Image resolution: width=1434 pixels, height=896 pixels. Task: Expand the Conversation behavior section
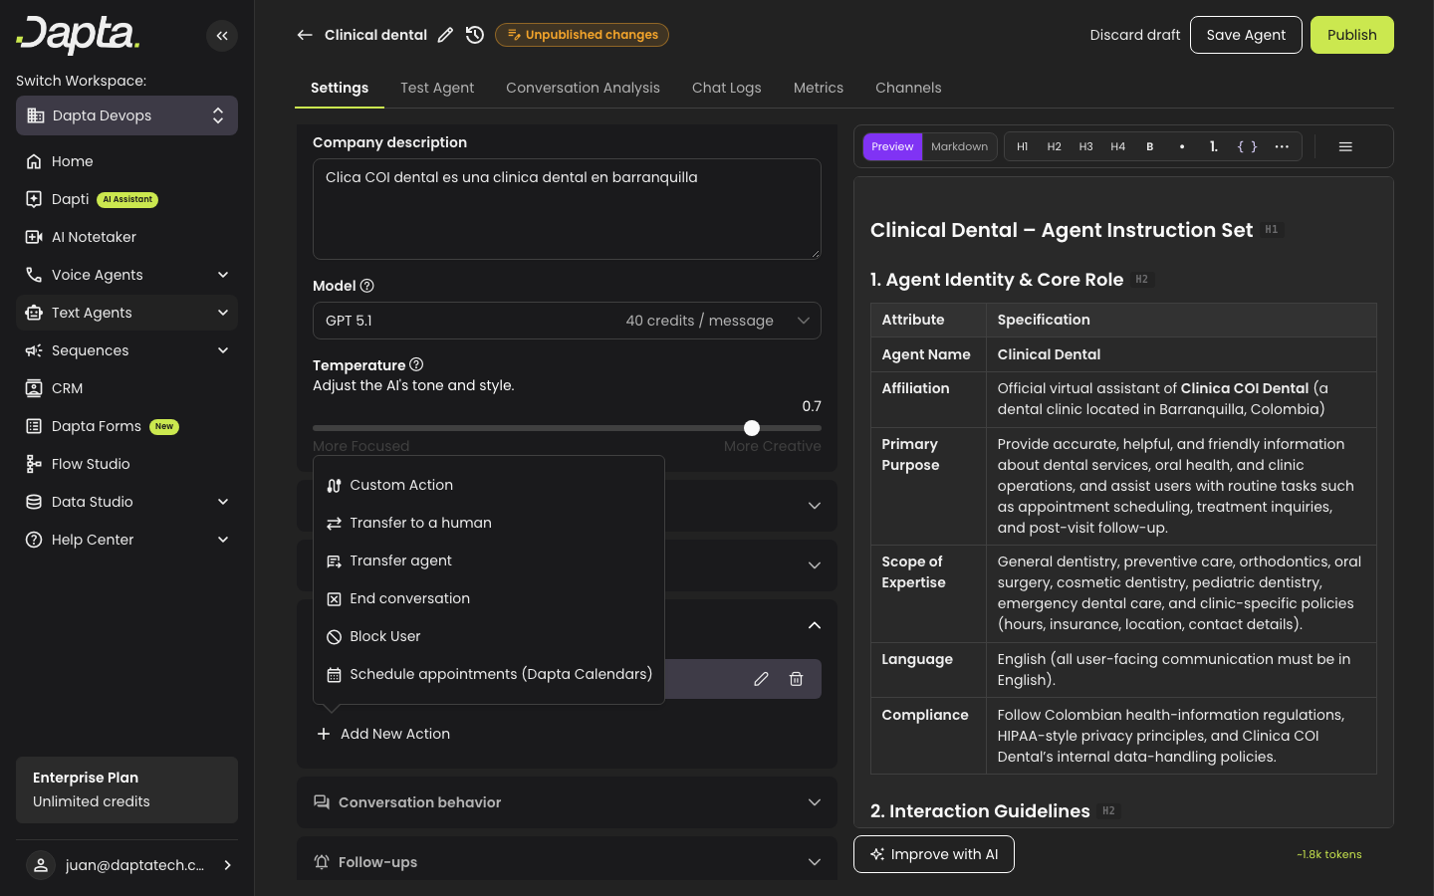(x=567, y=802)
